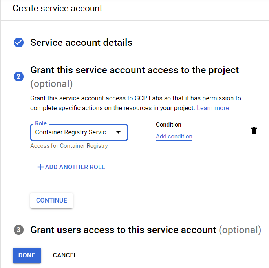Image resolution: width=269 pixels, height=268 pixels.
Task: Click the Service account details checkmark icon
Action: (x=18, y=43)
